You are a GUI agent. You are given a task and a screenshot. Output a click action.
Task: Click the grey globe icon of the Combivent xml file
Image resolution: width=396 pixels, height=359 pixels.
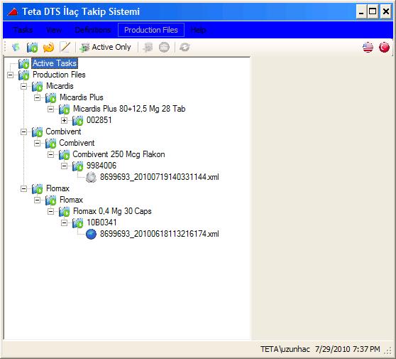pos(91,177)
